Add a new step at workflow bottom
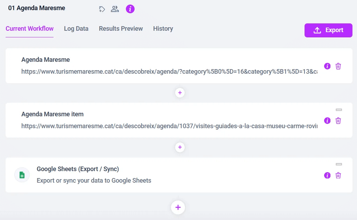 [178, 207]
